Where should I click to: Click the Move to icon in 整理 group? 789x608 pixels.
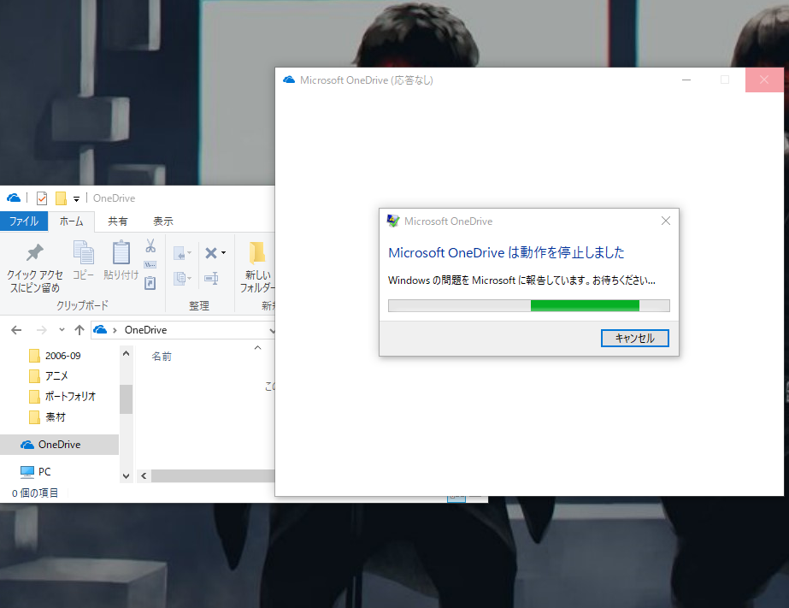[x=180, y=253]
